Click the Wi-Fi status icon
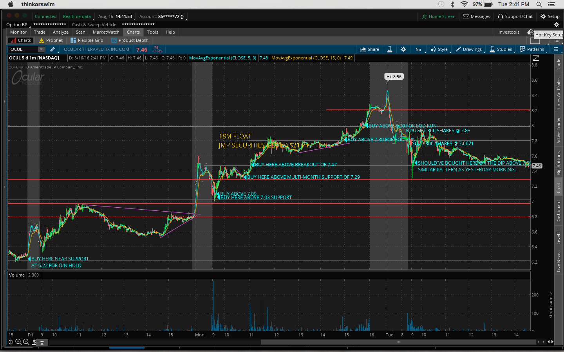 [464, 4]
